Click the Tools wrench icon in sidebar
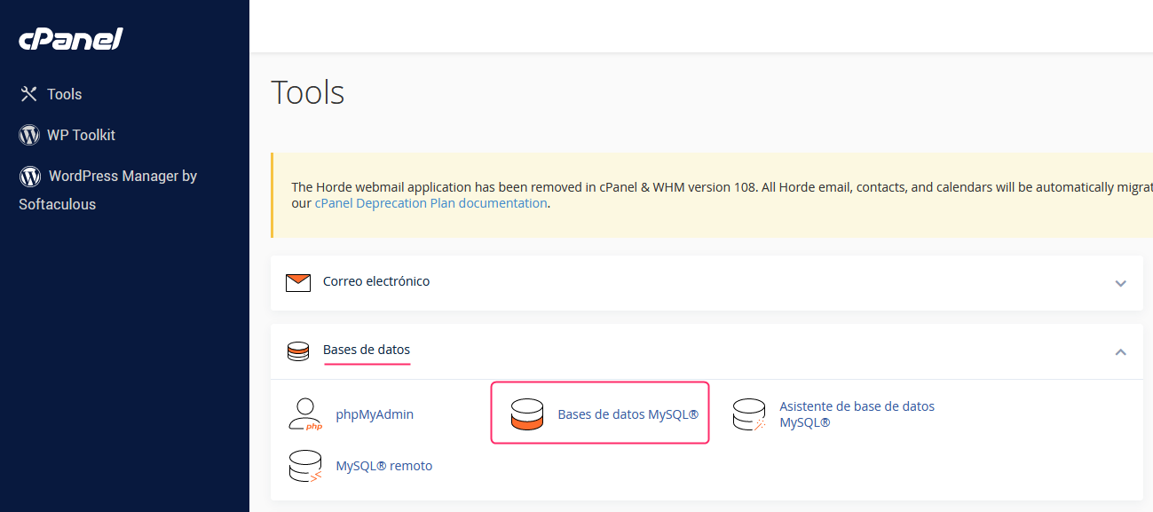 (x=29, y=94)
